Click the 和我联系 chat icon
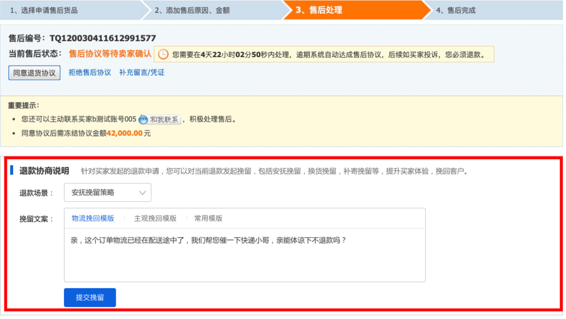 tap(159, 119)
